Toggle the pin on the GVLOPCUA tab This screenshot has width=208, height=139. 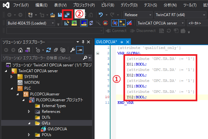[x=121, y=42]
